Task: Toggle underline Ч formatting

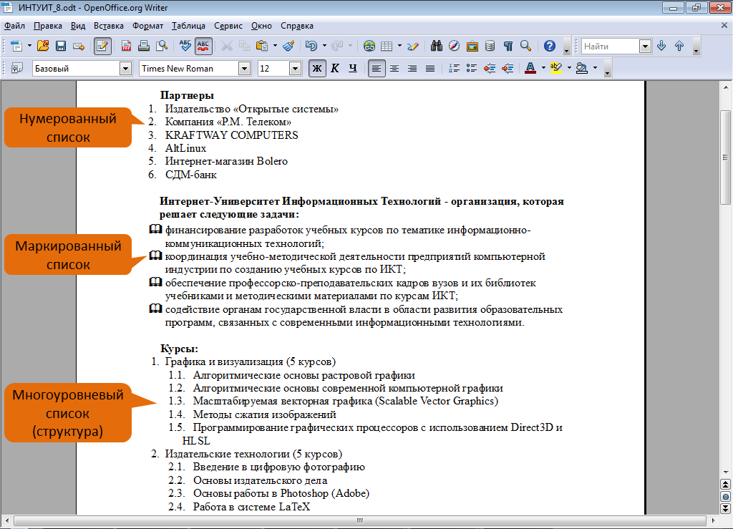Action: click(x=353, y=68)
